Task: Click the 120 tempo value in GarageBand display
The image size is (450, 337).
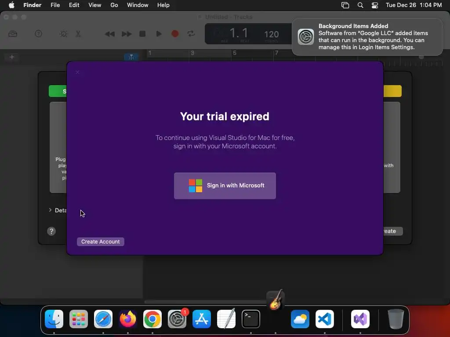Action: click(272, 34)
